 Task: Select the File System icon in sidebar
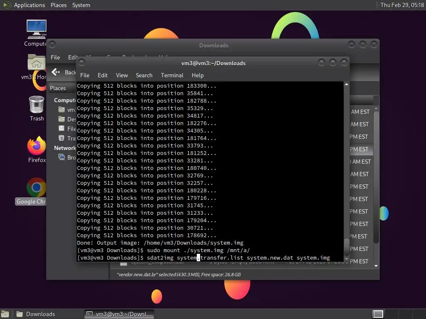click(x=62, y=129)
